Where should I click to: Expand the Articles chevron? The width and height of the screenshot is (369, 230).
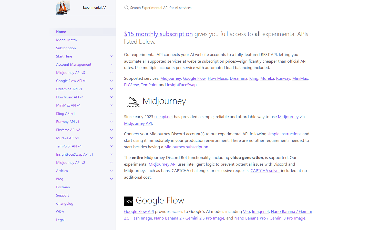pos(111,171)
